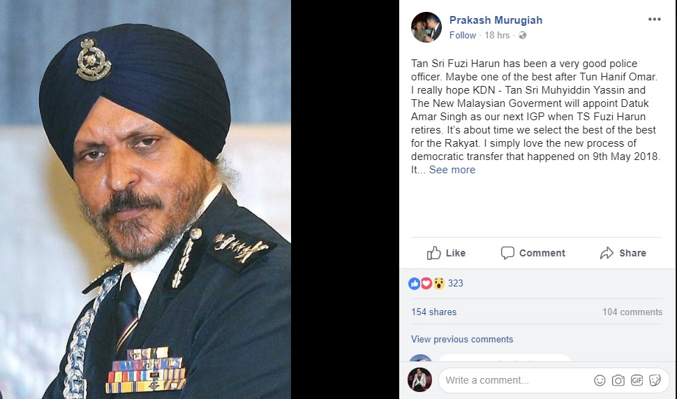Screen dimensions: 677x399
Task: Click the thumbs-up Like icon
Action: click(x=434, y=253)
